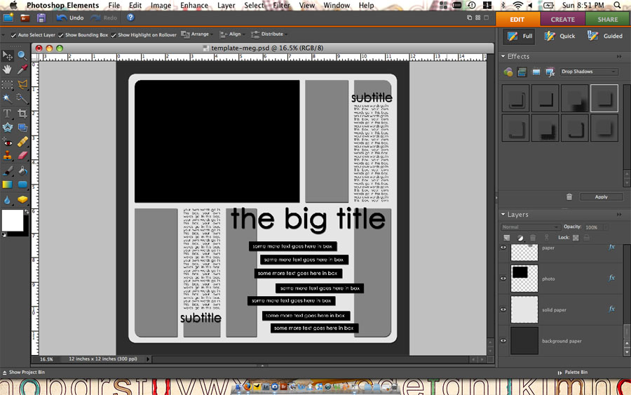The image size is (631, 395).
Task: Pick the Eyedropper tool
Action: [x=22, y=69]
